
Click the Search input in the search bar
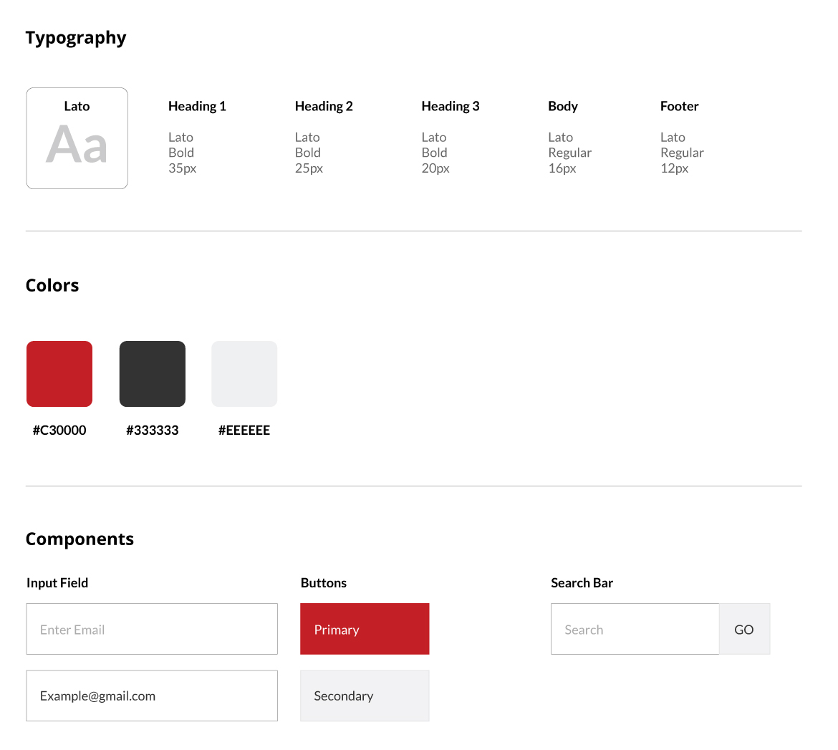[635, 629]
